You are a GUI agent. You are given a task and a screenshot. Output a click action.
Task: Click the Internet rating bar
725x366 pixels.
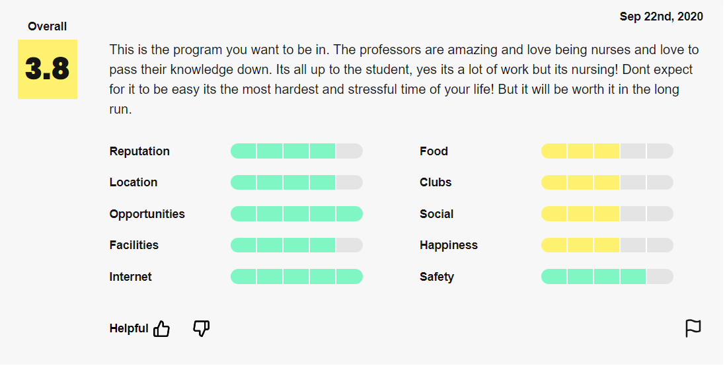[x=296, y=277]
